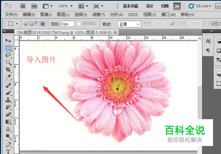Open the Layers panel icon

point(218,74)
